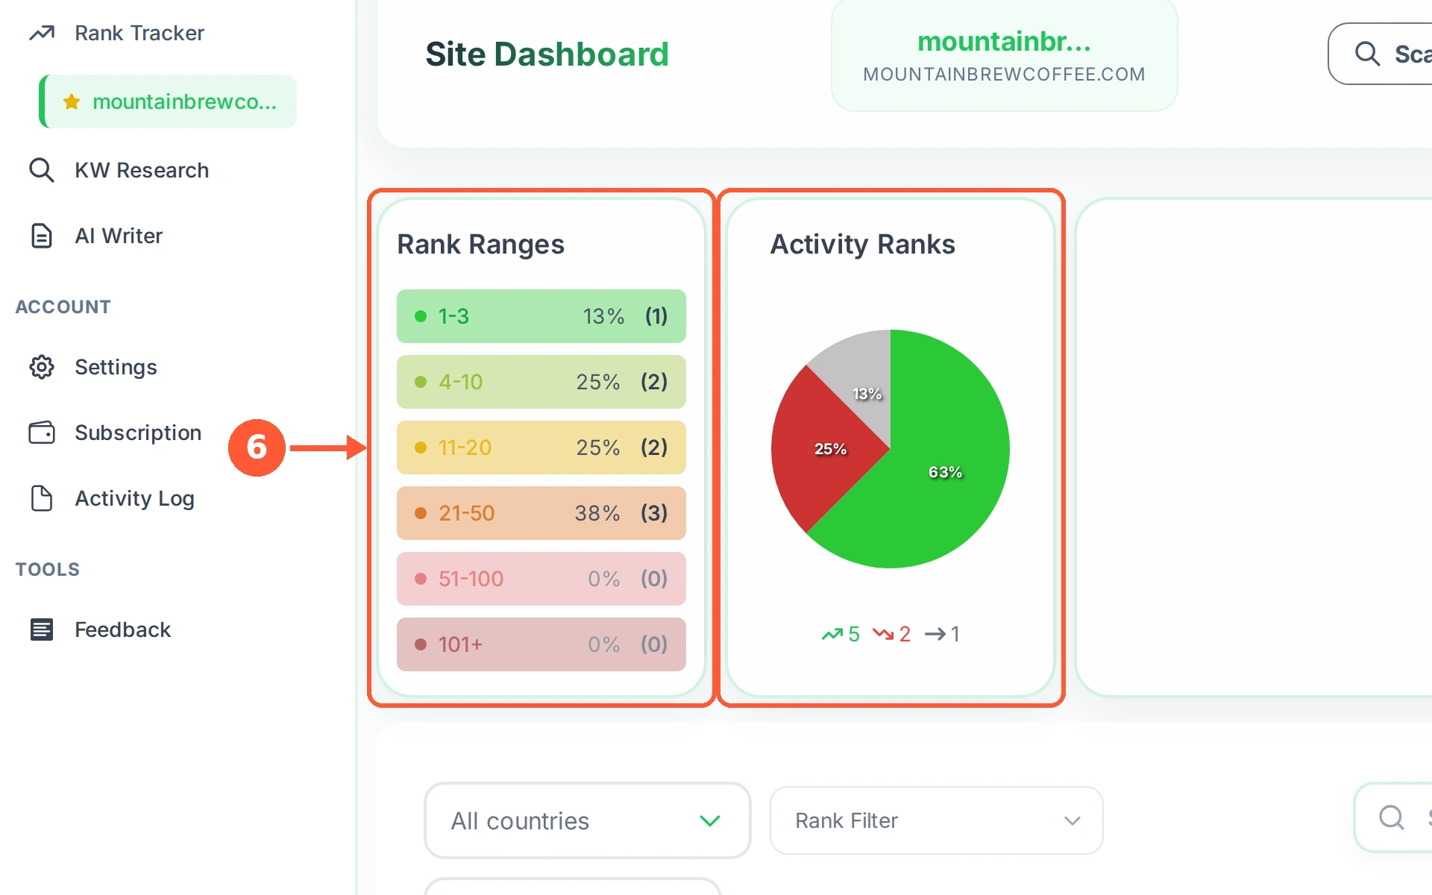The image size is (1432, 895).
Task: Click the search icon in the keyword search field
Action: coord(1392,817)
